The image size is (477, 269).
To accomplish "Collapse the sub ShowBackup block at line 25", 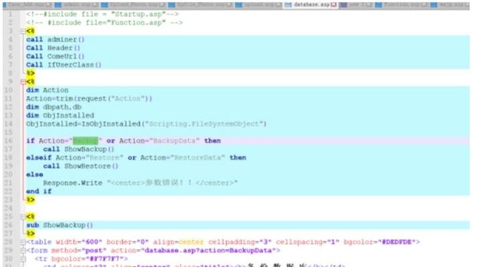I will 22,217.
